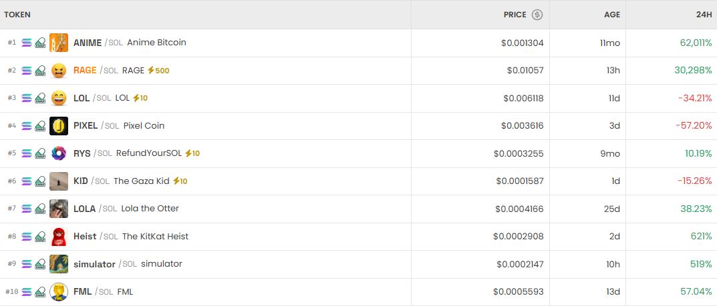Click the Anime Bitcoin token logo
Screen dimensions: 717x306
(59, 43)
